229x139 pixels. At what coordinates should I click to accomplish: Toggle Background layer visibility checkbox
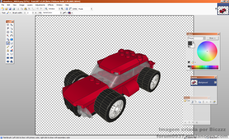tap(215, 82)
